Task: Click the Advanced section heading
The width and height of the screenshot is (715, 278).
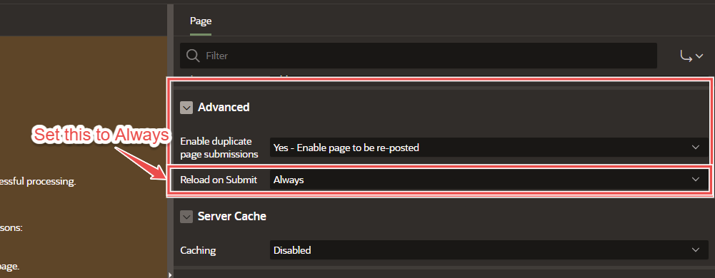Action: [224, 108]
